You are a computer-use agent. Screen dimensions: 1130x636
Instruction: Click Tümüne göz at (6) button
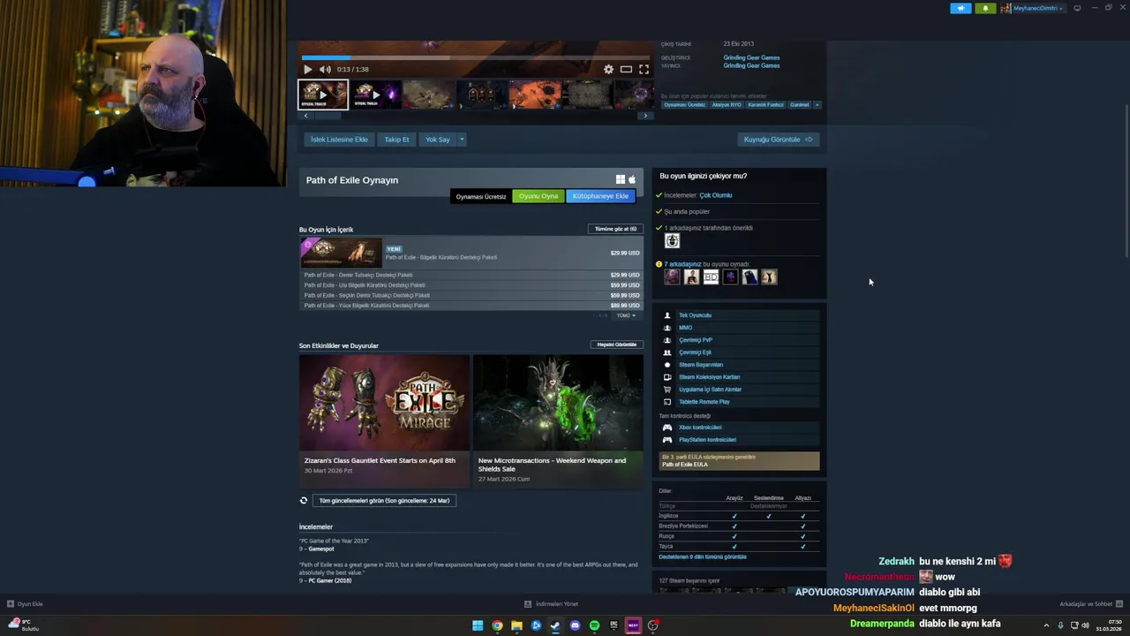615,229
